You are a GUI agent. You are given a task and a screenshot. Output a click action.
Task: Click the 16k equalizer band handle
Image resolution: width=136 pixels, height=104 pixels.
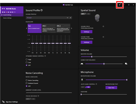pyautogui.click(x=69, y=43)
